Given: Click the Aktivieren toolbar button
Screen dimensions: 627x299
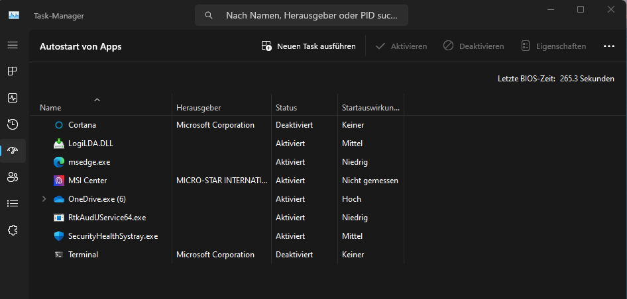Looking at the screenshot, I should coord(401,46).
